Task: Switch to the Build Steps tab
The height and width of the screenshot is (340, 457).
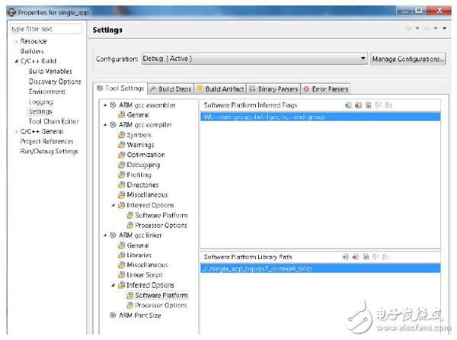Action: [x=170, y=89]
